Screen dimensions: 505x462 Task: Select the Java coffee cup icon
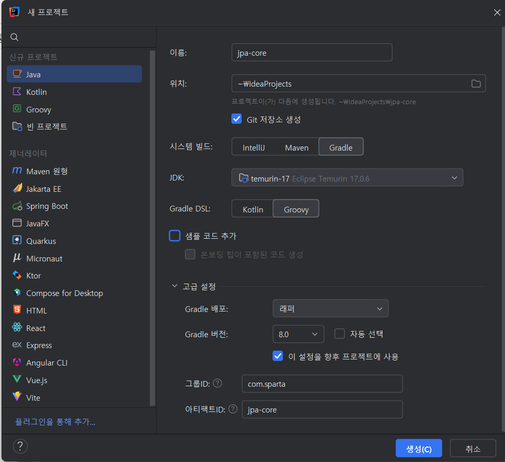tap(17, 74)
